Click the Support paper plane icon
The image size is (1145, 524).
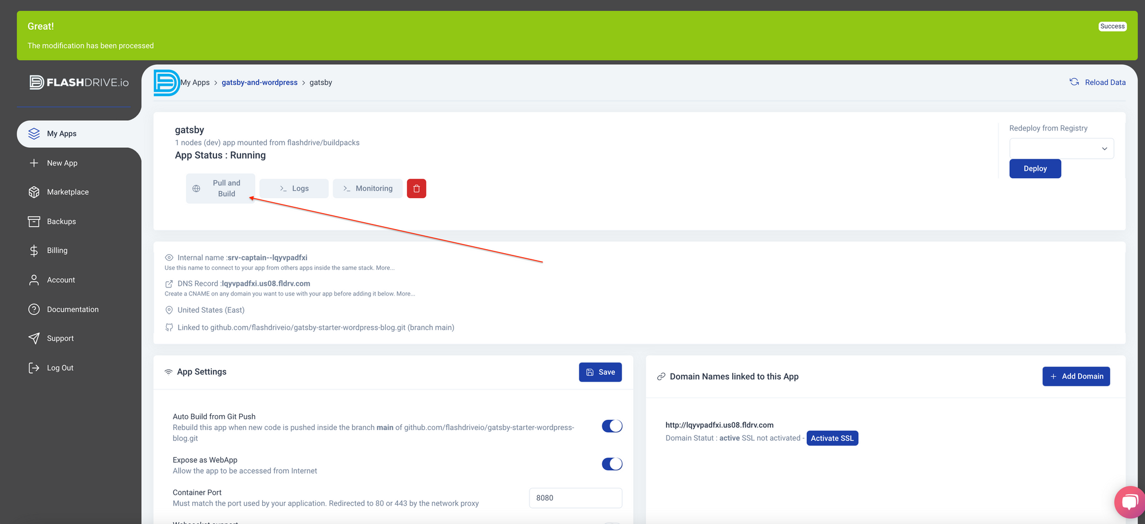pyautogui.click(x=34, y=338)
